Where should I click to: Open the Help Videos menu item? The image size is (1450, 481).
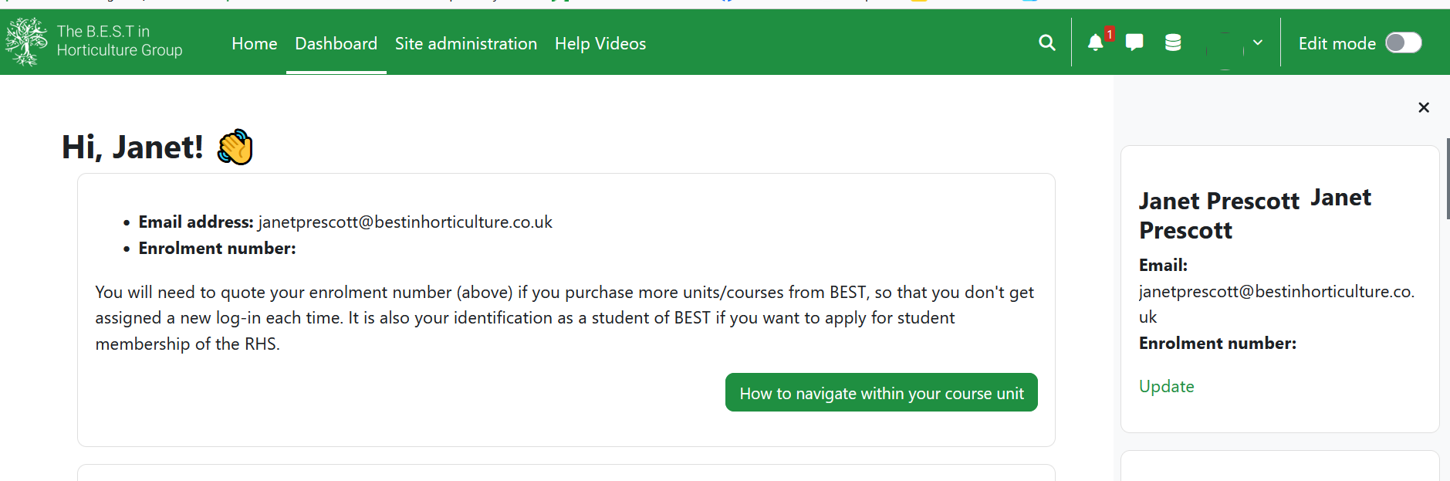click(600, 44)
